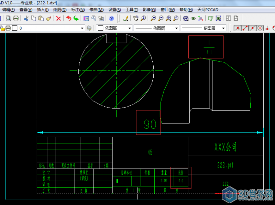Open the layer manager stack icon
The image size is (275, 205).
[89, 28]
